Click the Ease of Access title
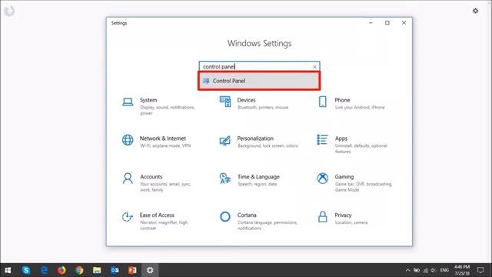The width and height of the screenshot is (492, 277). tap(157, 215)
